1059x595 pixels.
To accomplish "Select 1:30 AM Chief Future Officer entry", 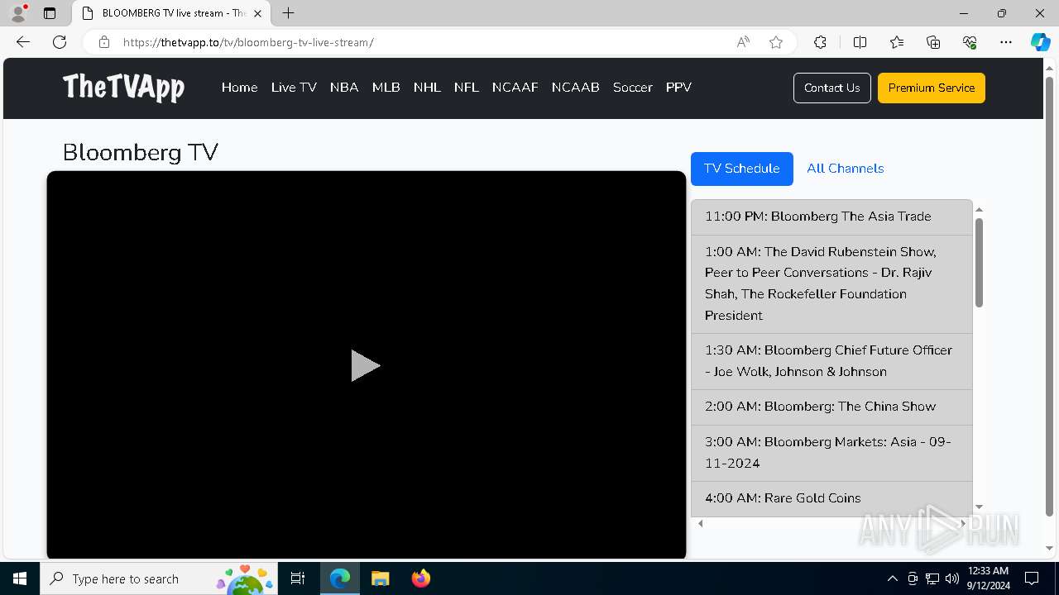I will pos(831,361).
